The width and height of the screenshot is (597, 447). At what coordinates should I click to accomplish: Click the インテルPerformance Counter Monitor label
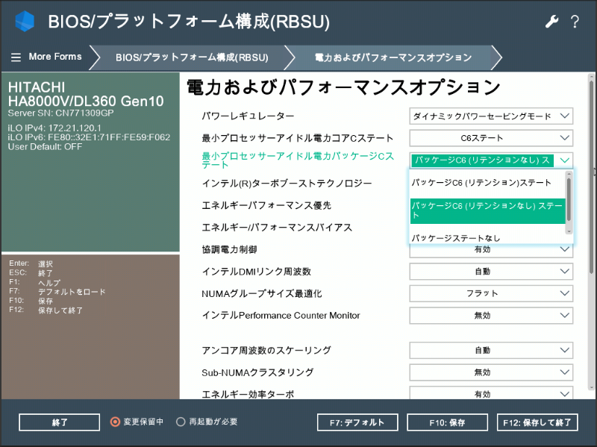(x=281, y=316)
